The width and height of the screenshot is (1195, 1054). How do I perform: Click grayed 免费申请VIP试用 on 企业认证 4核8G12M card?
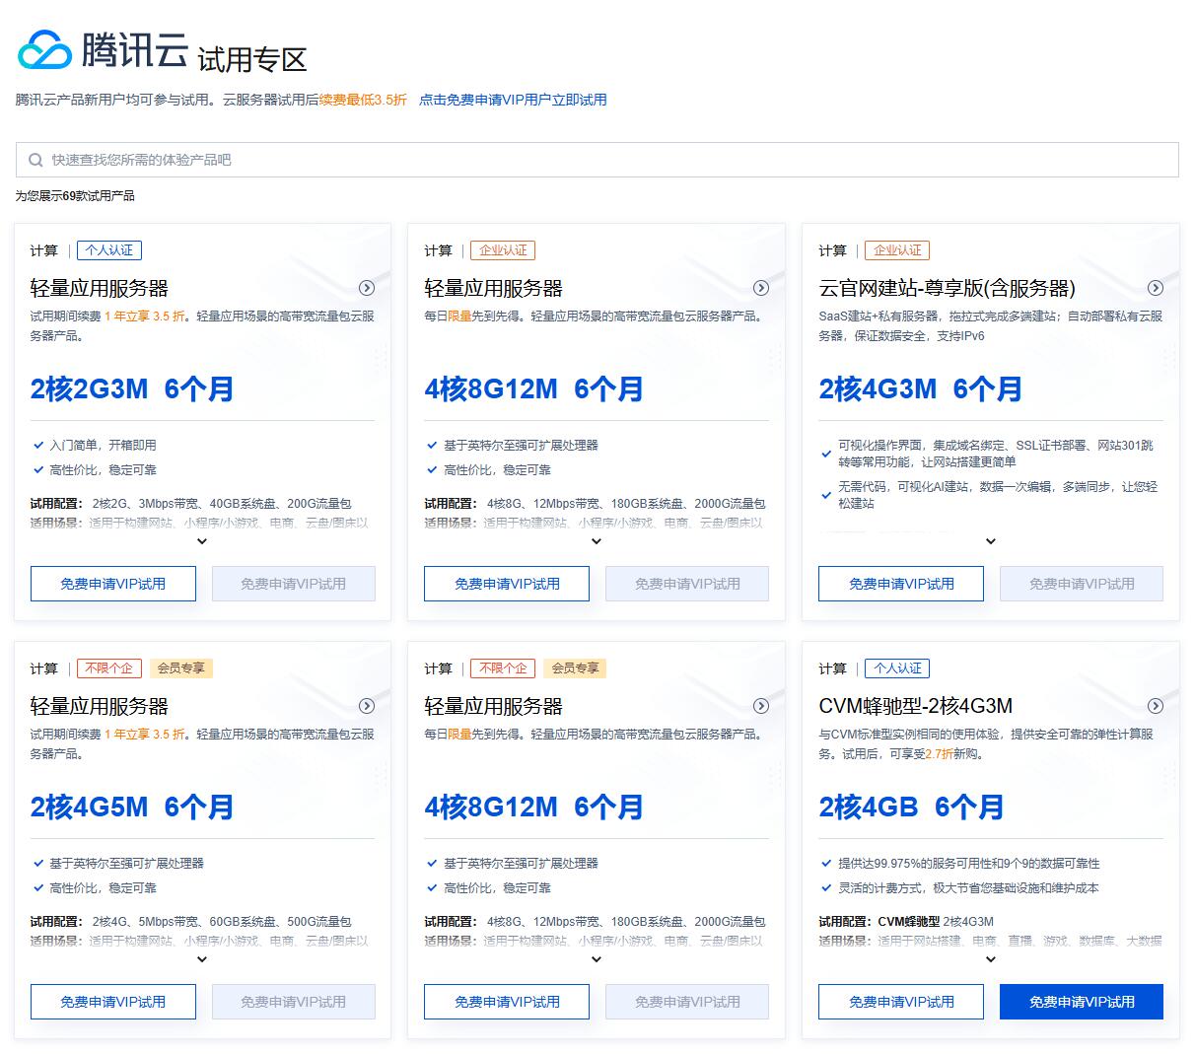(687, 584)
